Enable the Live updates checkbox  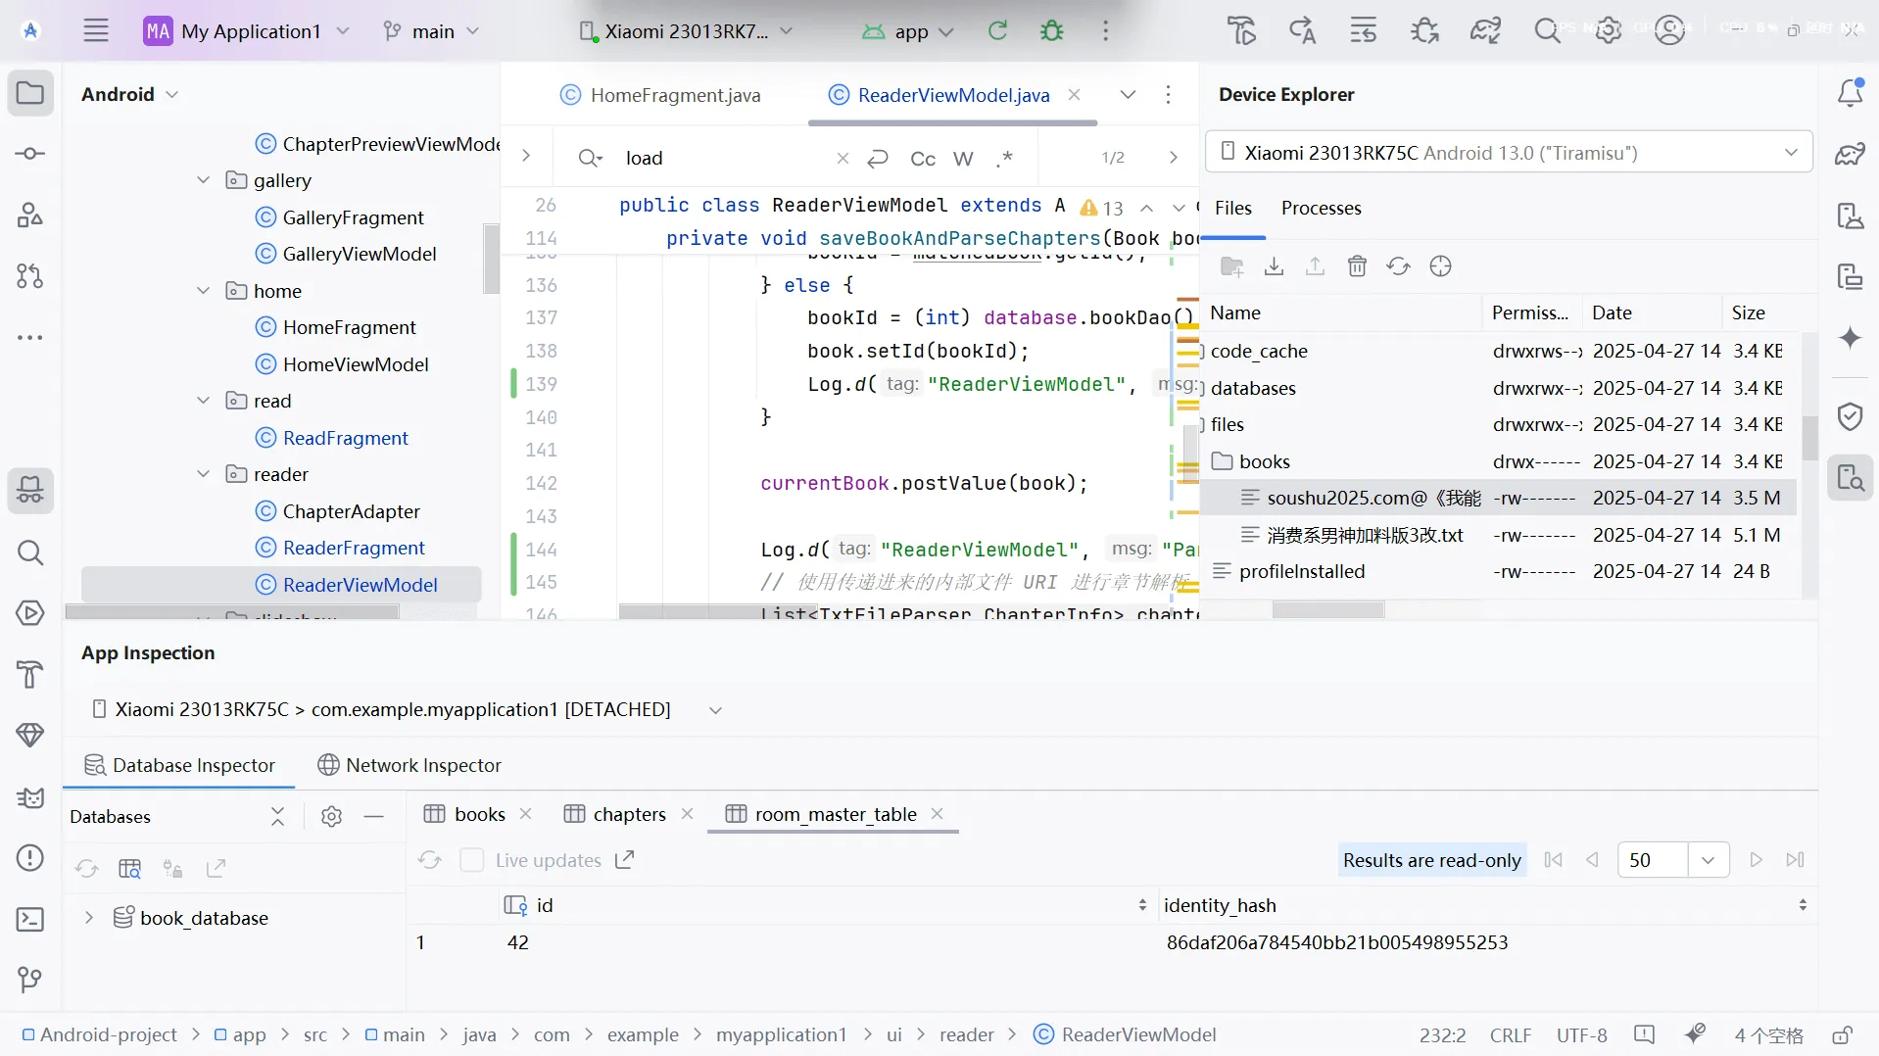[472, 860]
